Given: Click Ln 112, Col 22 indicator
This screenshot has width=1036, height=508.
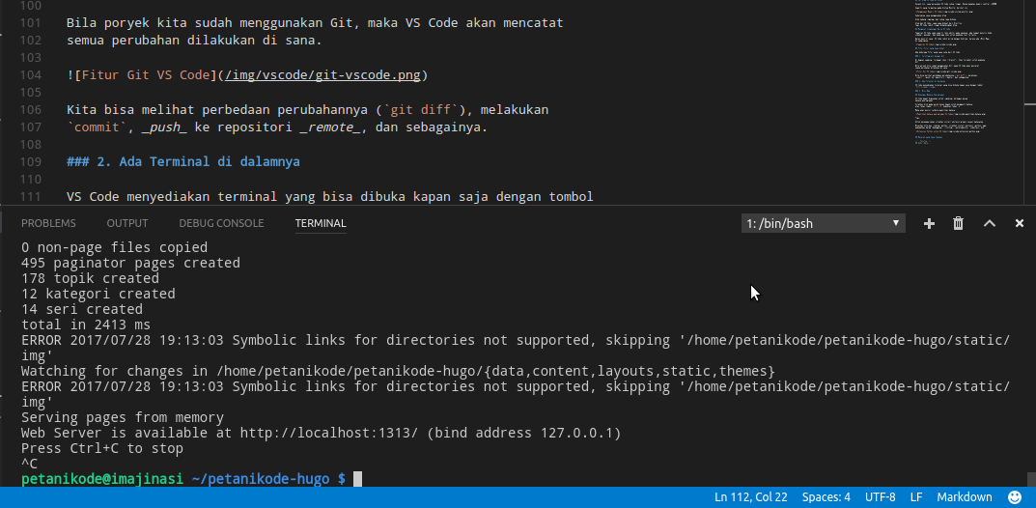Looking at the screenshot, I should [753, 496].
